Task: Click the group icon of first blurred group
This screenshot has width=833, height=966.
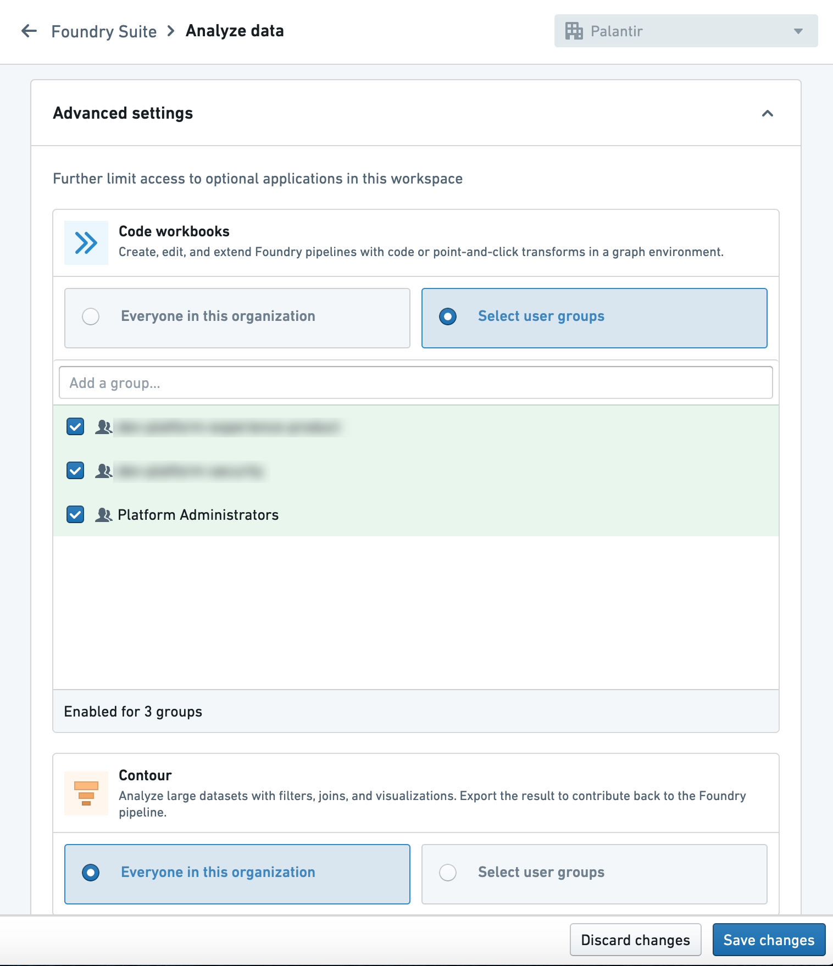Action: [103, 426]
